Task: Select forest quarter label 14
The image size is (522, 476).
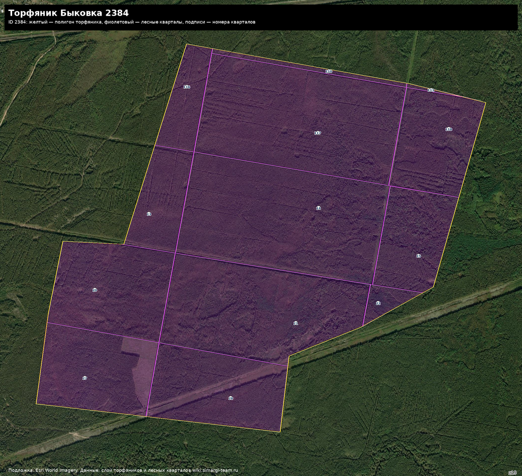Action: (x=318, y=208)
